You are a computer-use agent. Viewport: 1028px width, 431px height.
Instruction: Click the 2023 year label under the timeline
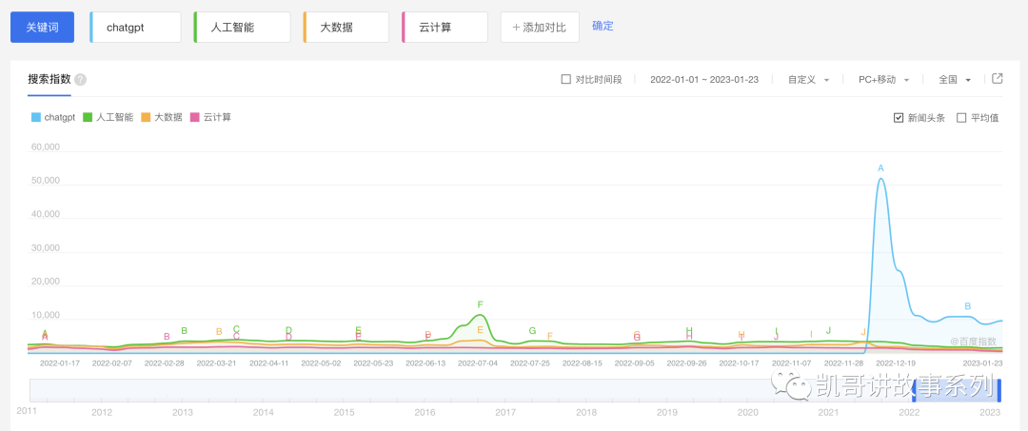click(x=989, y=412)
